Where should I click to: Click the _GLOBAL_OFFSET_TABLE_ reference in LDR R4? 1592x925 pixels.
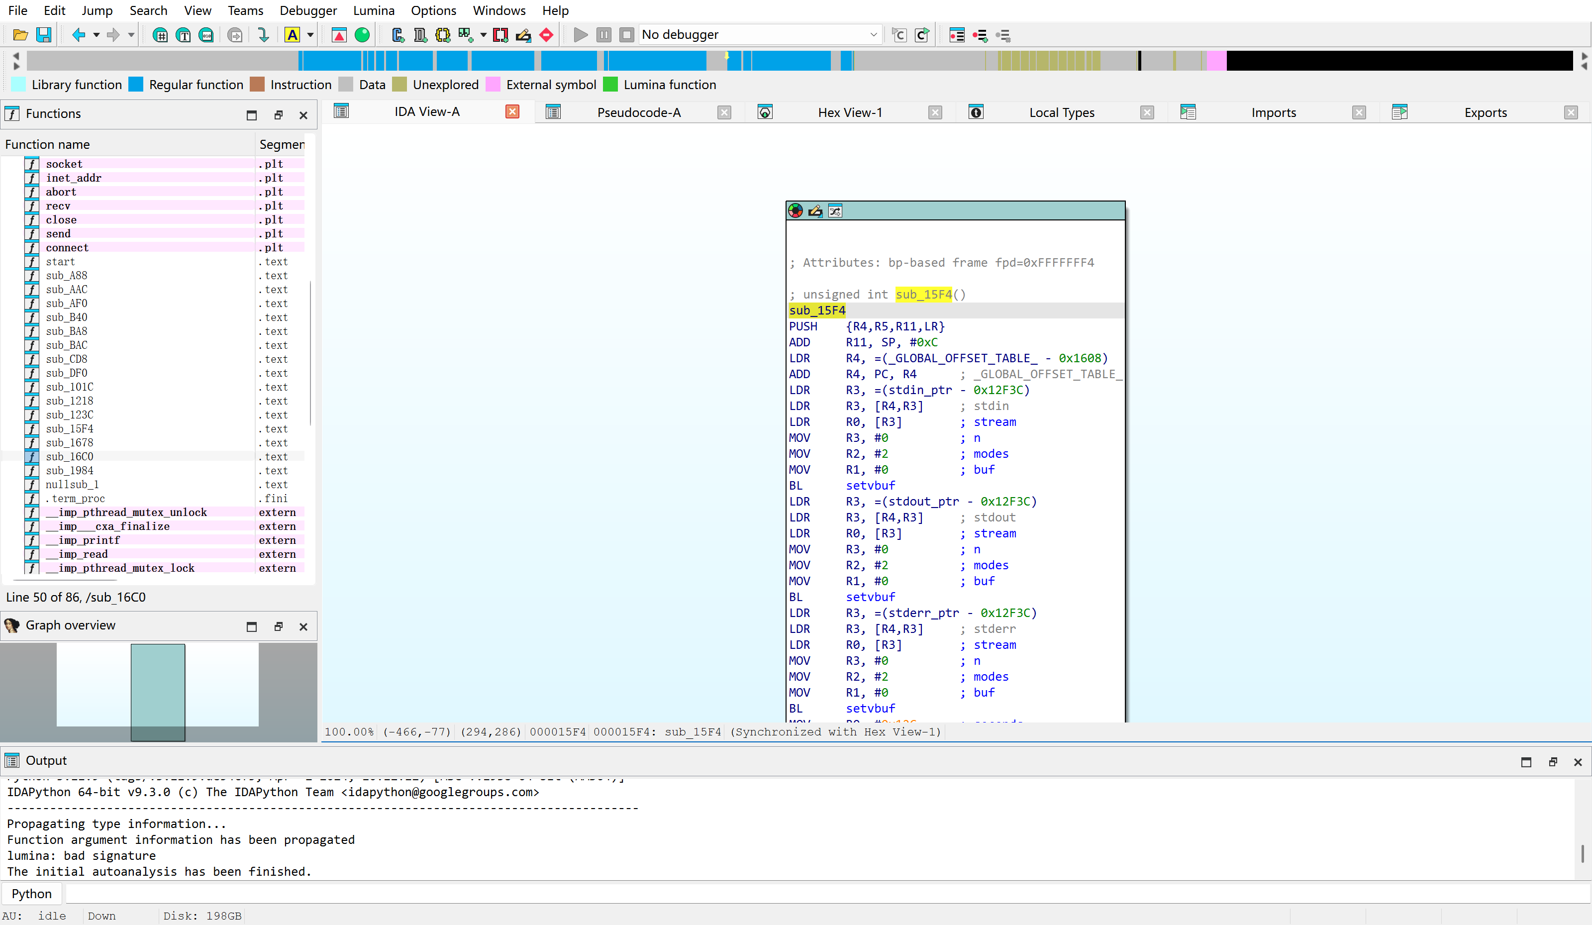click(963, 358)
